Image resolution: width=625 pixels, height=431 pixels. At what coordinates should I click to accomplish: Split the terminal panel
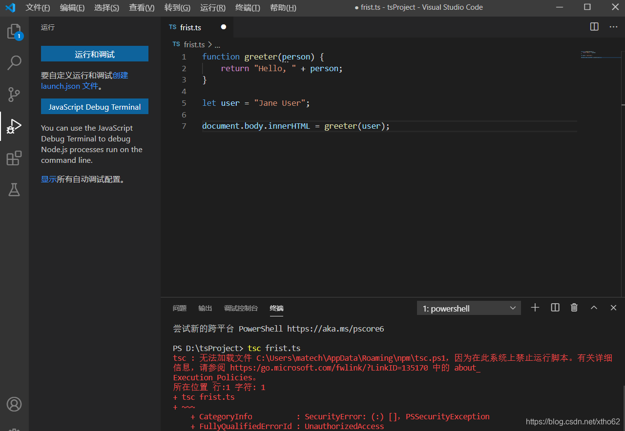click(x=555, y=308)
